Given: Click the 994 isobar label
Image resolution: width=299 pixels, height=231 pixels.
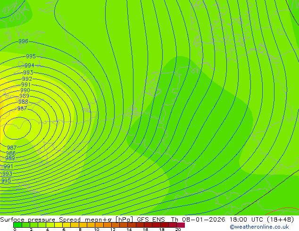Looking at the screenshot, I should 29,66.
